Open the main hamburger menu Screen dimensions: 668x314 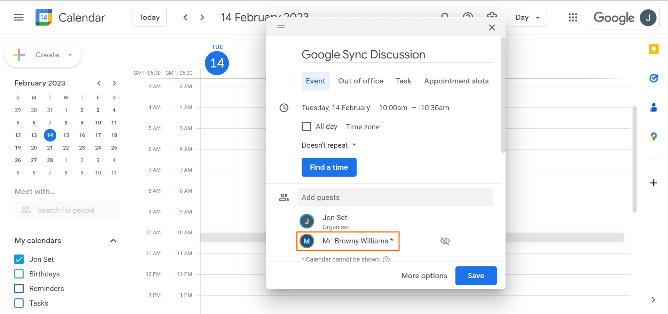tap(19, 17)
